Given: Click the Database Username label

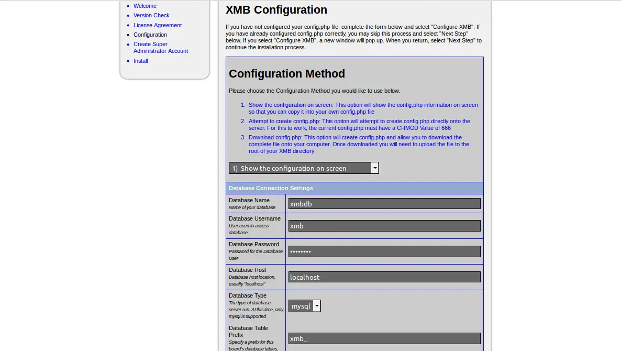Looking at the screenshot, I should click(x=254, y=218).
